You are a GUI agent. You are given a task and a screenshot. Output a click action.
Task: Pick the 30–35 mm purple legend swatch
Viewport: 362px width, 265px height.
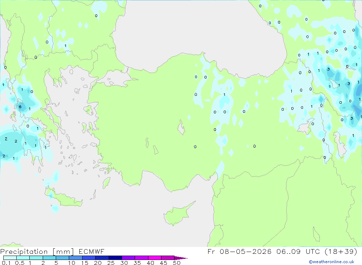[128, 258]
